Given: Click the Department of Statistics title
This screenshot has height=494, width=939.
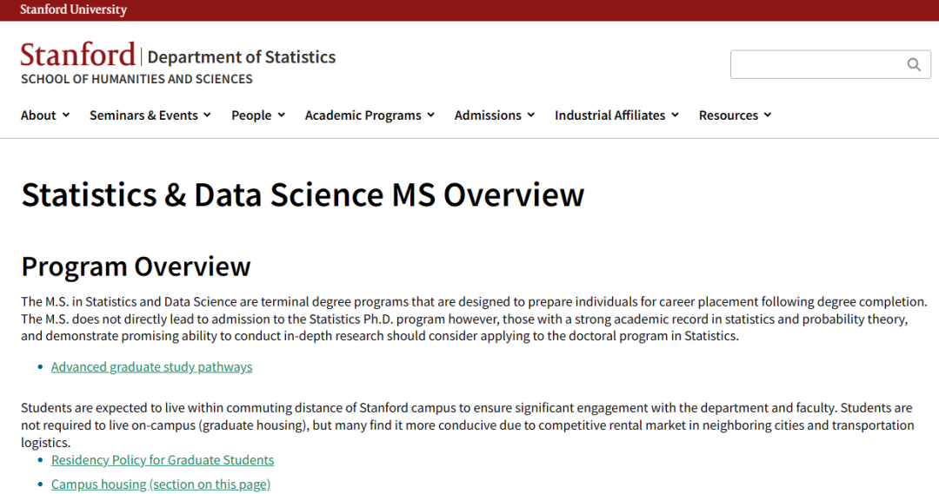Looking at the screenshot, I should pos(242,57).
